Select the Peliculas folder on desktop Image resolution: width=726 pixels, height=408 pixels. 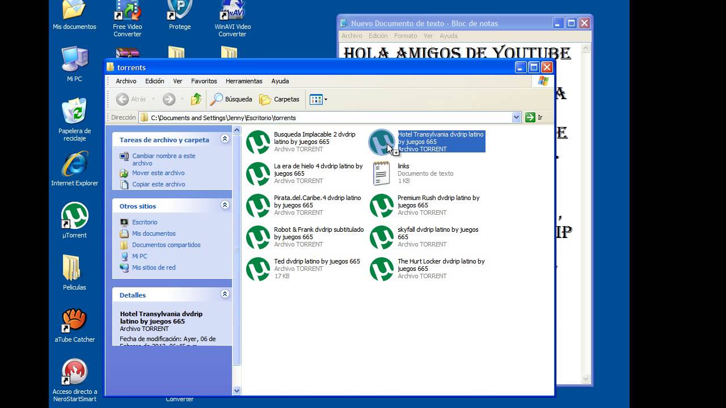click(x=74, y=273)
